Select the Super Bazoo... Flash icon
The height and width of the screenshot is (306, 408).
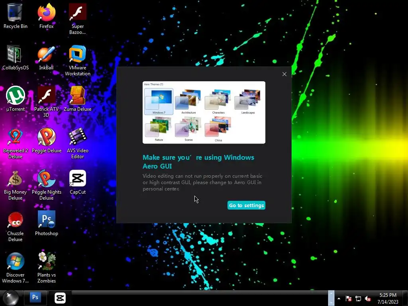(x=78, y=19)
